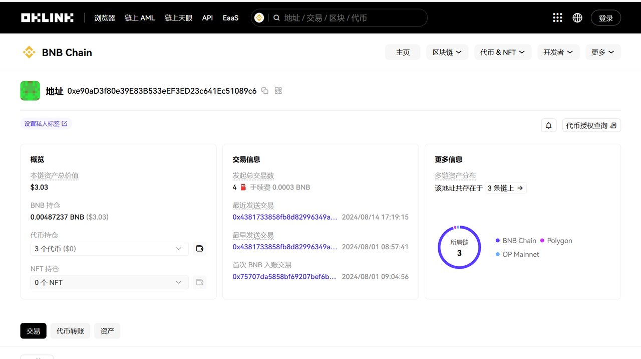Switch to the 代币转账 tab
641x359 pixels.
click(70, 331)
